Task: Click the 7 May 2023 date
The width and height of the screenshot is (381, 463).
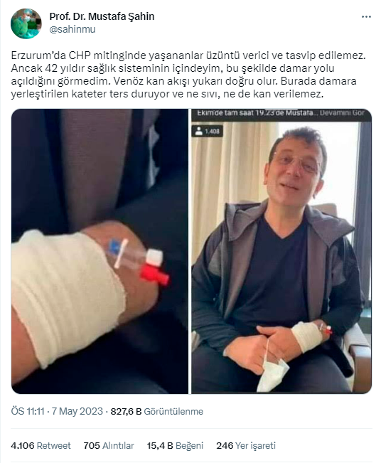Action: [x=77, y=411]
